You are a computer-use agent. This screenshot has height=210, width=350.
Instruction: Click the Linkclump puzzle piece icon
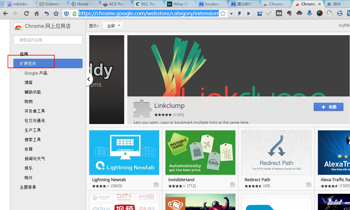[142, 109]
